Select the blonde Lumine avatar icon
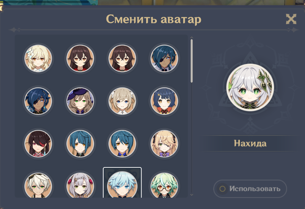This screenshot has height=209, width=305. (38, 59)
